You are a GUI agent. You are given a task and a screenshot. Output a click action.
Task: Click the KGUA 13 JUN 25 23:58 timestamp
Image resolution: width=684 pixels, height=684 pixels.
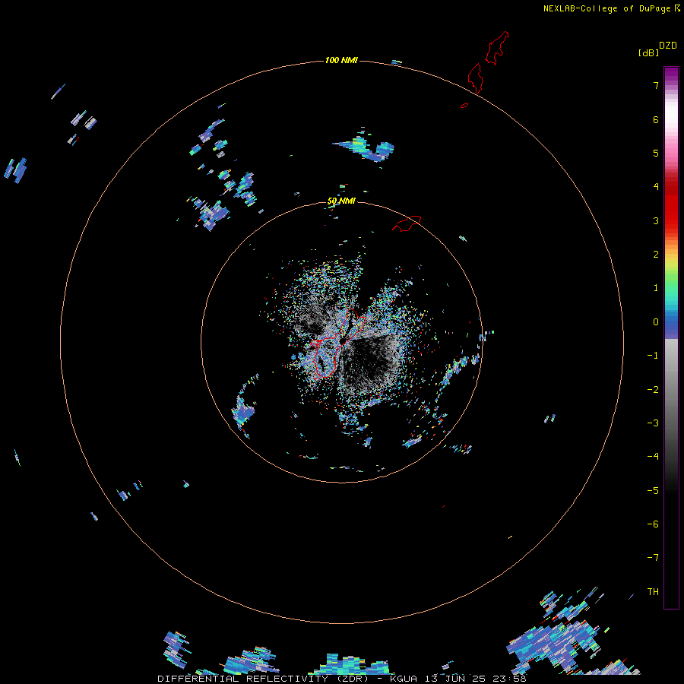(x=458, y=679)
